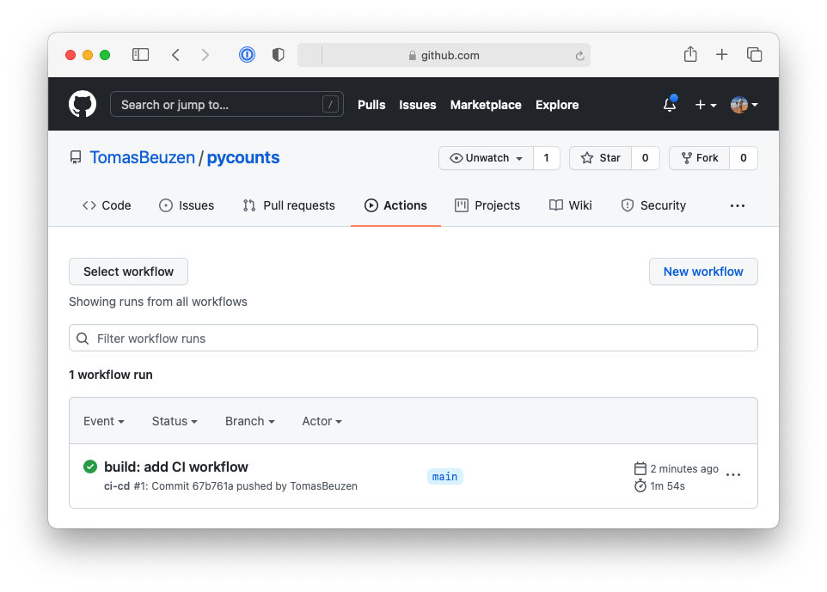The height and width of the screenshot is (592, 827).
Task: Reload the page with the refresh icon
Action: click(579, 55)
